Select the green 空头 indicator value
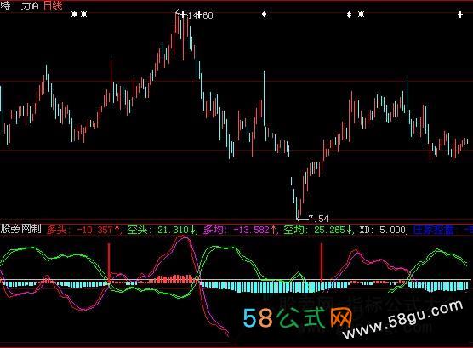 (x=162, y=230)
